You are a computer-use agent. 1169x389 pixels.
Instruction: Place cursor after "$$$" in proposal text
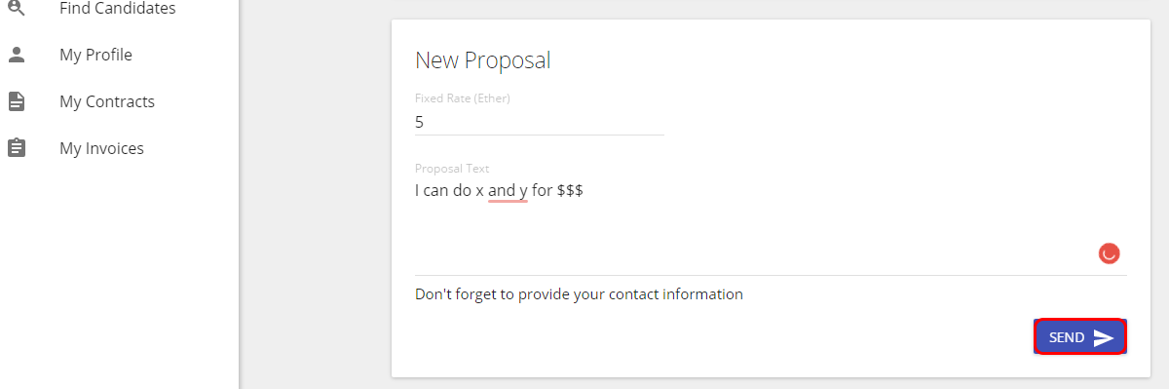[584, 191]
